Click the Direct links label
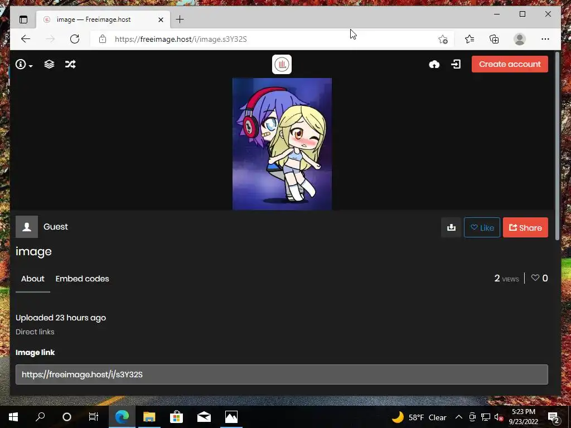Viewport: 571px width, 428px height. coord(35,332)
